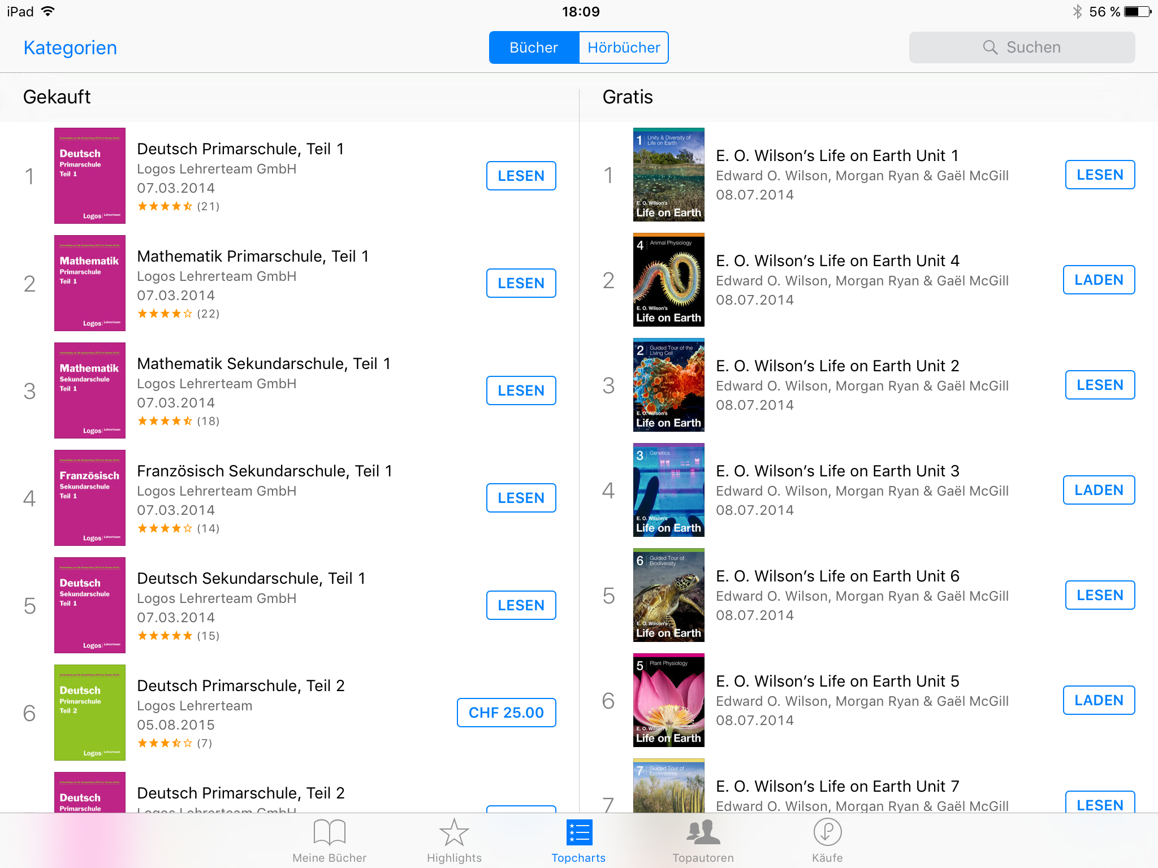This screenshot has width=1158, height=868.
Task: Tap LESEN for Französisch Sekundarschule, Teil 1
Action: pyautogui.click(x=521, y=498)
